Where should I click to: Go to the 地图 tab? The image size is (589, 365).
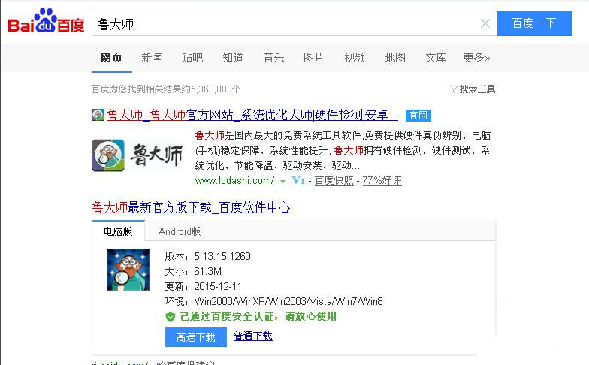(x=395, y=58)
